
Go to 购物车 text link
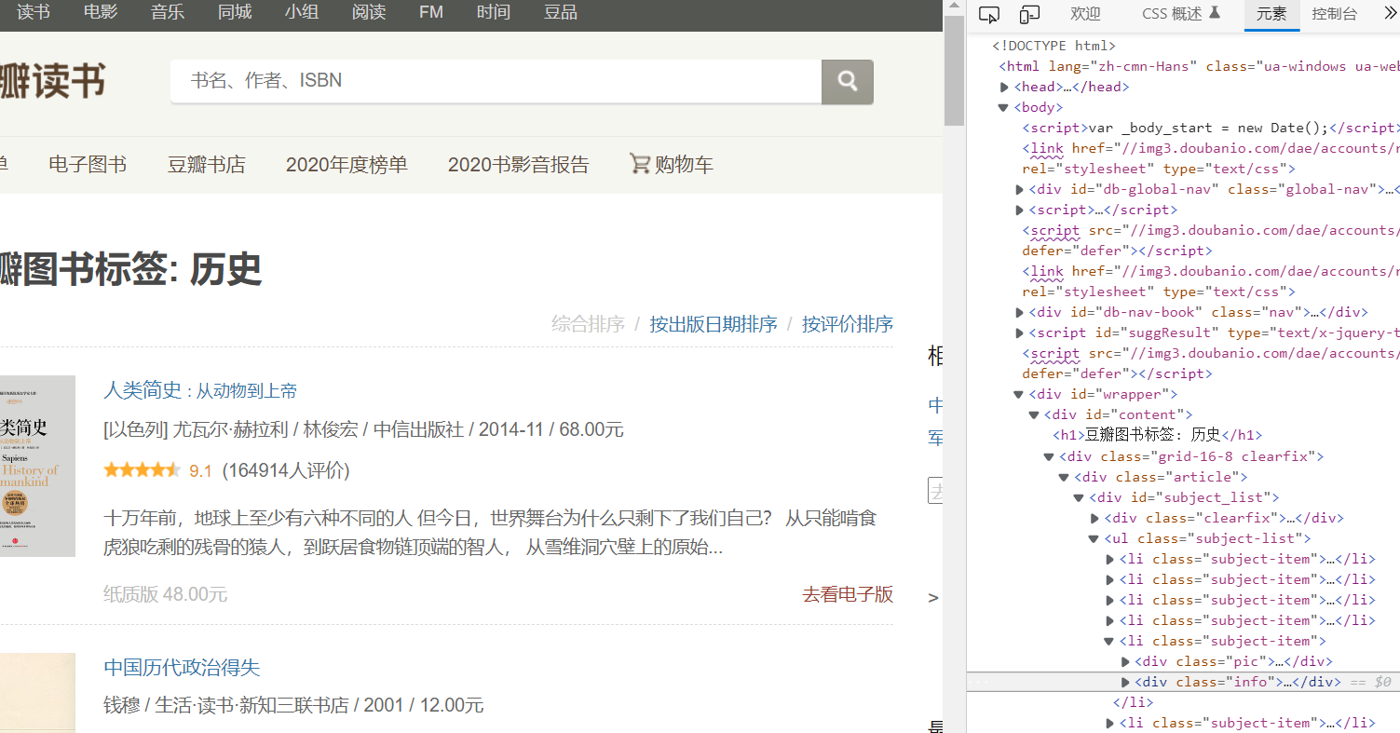point(684,165)
